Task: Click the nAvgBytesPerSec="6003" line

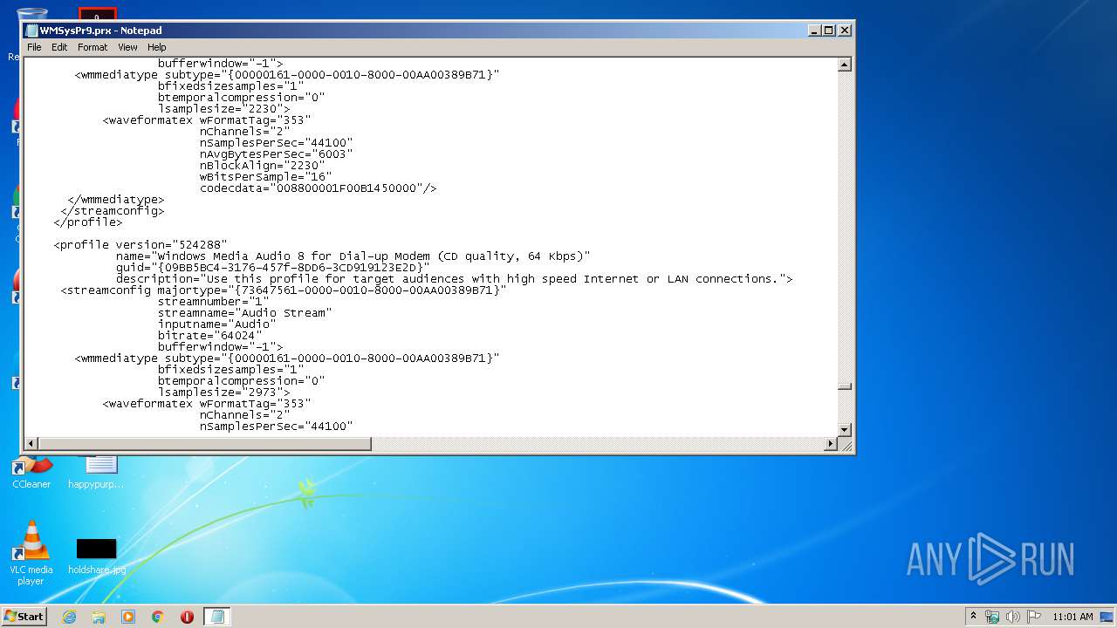Action: [x=276, y=154]
